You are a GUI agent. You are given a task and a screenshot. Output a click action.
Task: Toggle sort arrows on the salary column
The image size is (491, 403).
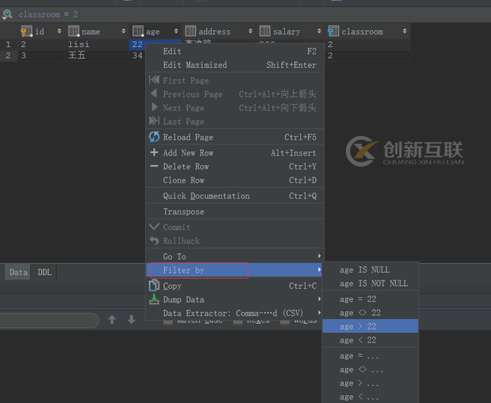pyautogui.click(x=318, y=31)
